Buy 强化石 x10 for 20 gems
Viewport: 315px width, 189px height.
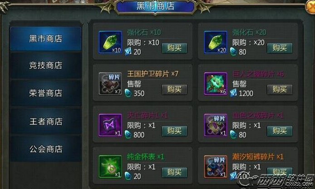click(x=174, y=48)
